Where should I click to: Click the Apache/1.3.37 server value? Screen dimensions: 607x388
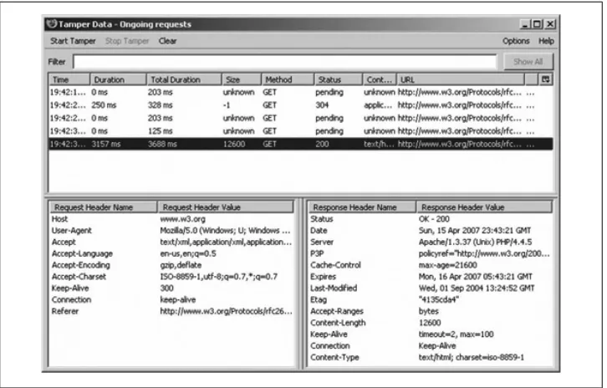(x=476, y=242)
